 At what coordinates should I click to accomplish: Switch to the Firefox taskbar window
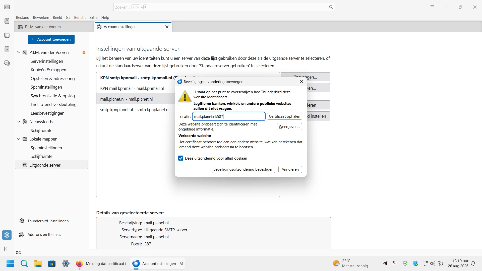[x=101, y=263]
